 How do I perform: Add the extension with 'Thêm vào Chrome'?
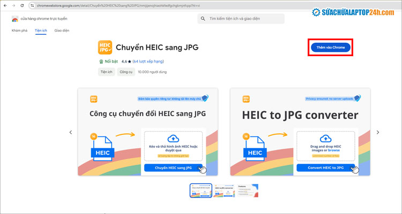(x=331, y=48)
